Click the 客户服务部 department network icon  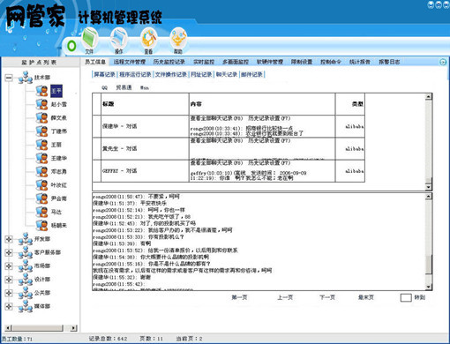pyautogui.click(x=26, y=252)
